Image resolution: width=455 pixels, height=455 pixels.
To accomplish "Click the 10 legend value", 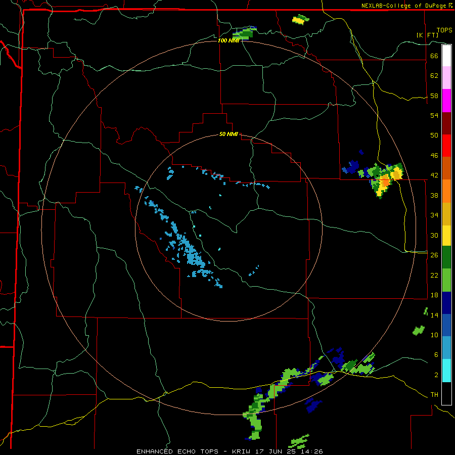I will coord(434,335).
